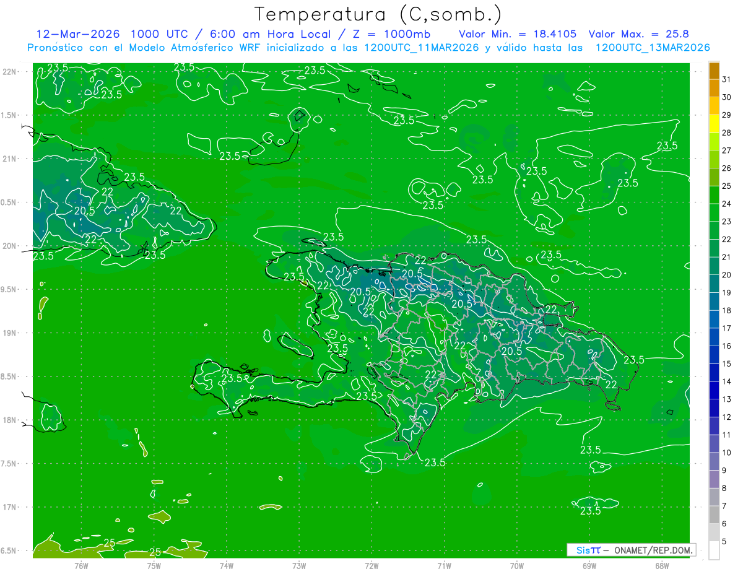Click the '71W' longitude axis label

445,565
